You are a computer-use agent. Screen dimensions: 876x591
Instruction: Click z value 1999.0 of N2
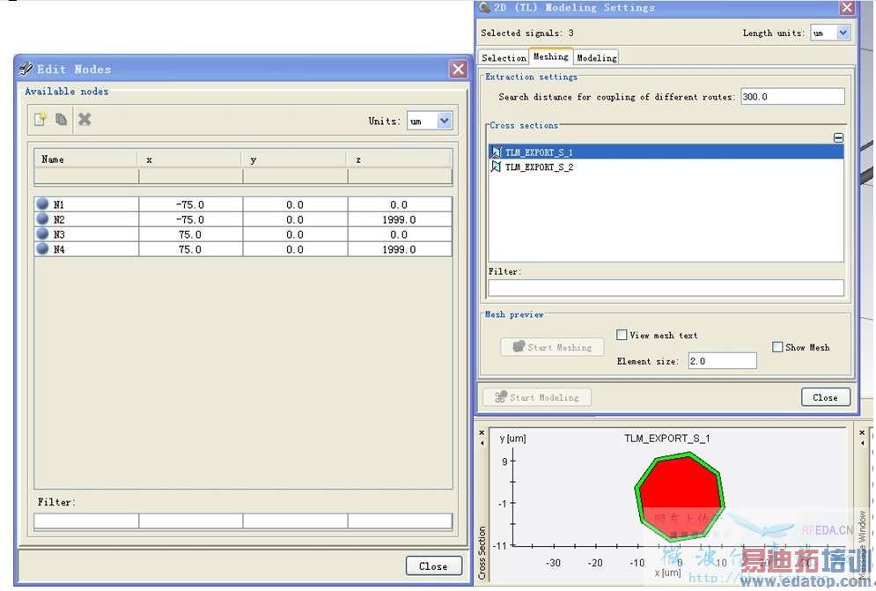click(399, 219)
